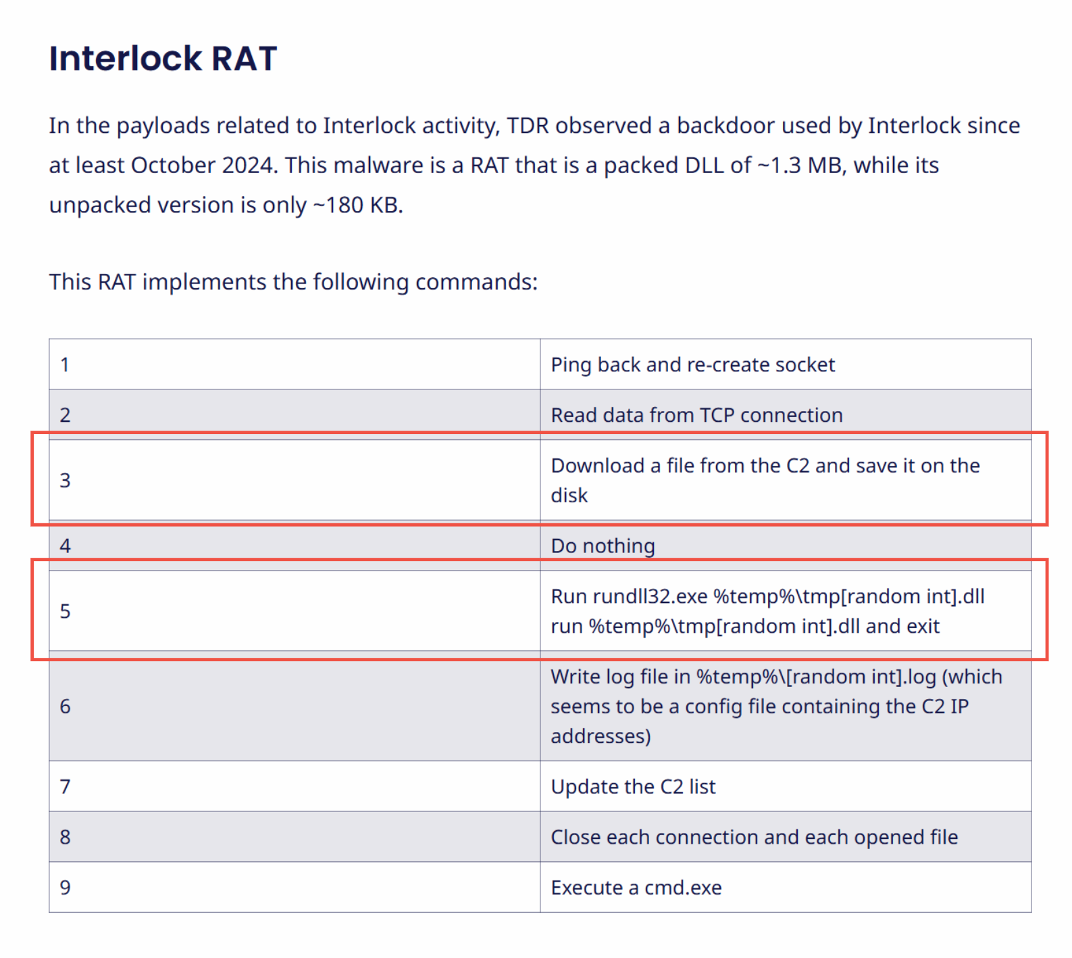Click the "Execute a cmd.exe" cell
1072x958 pixels.
(636, 888)
